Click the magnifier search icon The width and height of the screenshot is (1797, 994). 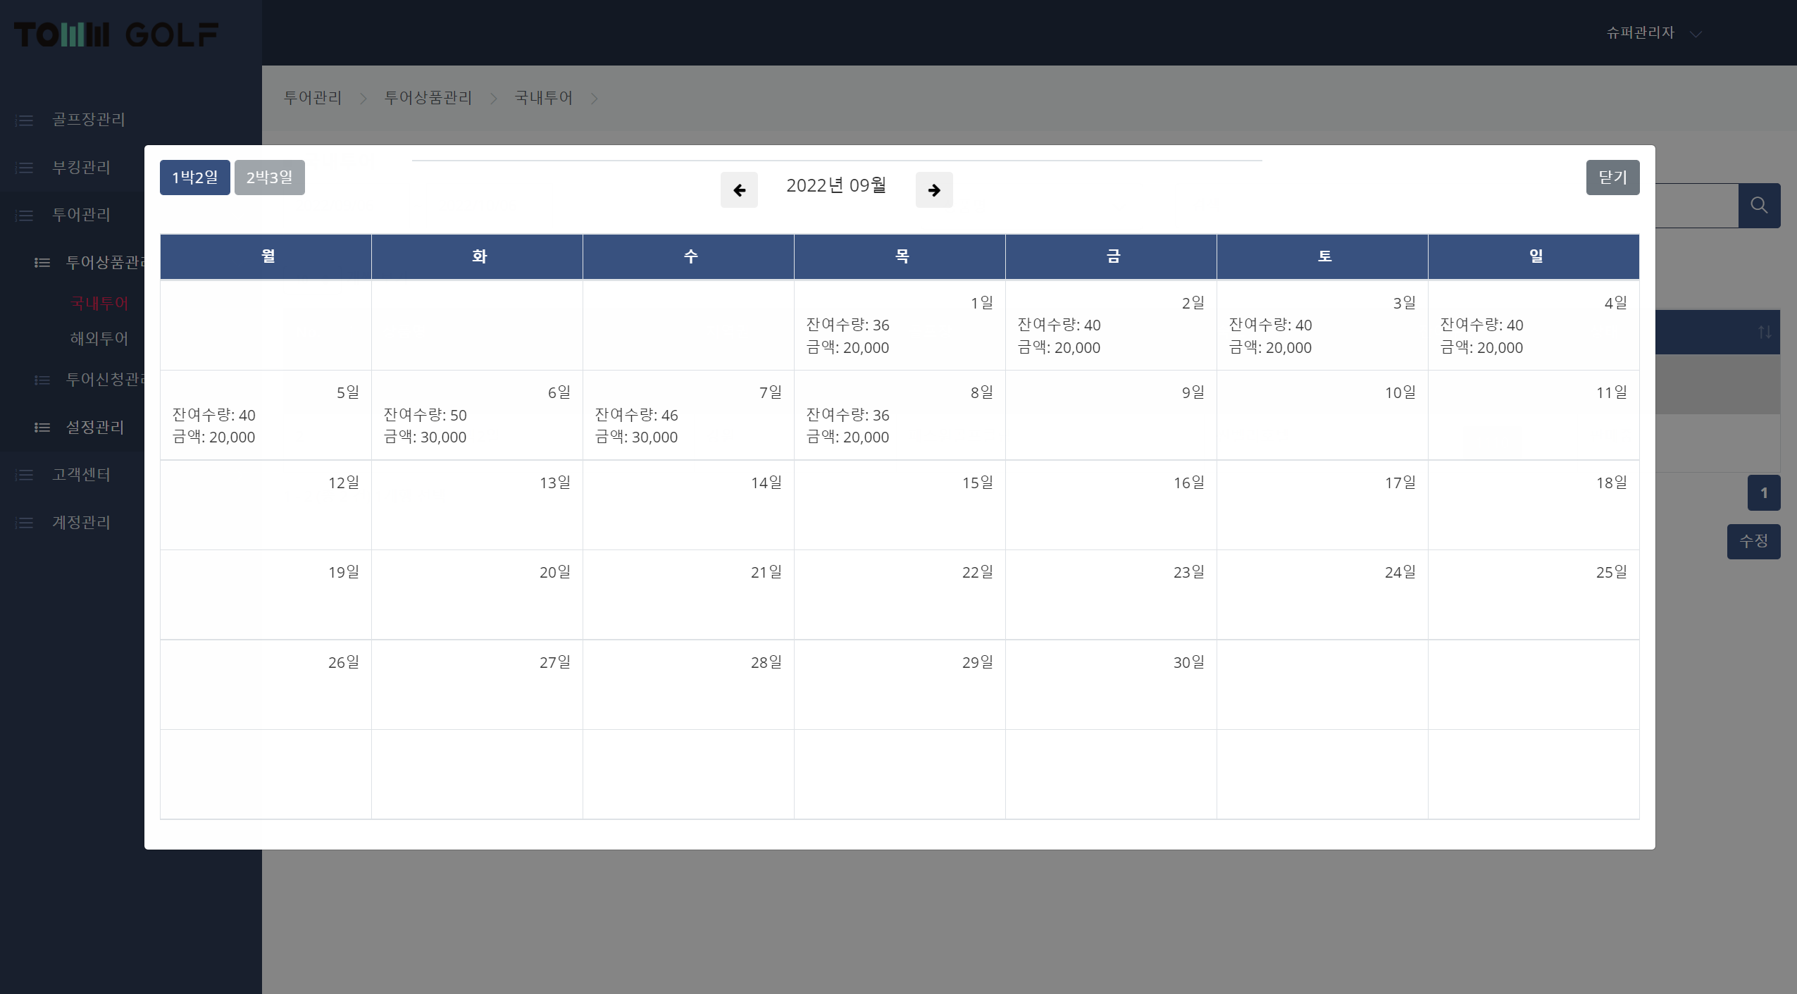(1759, 206)
